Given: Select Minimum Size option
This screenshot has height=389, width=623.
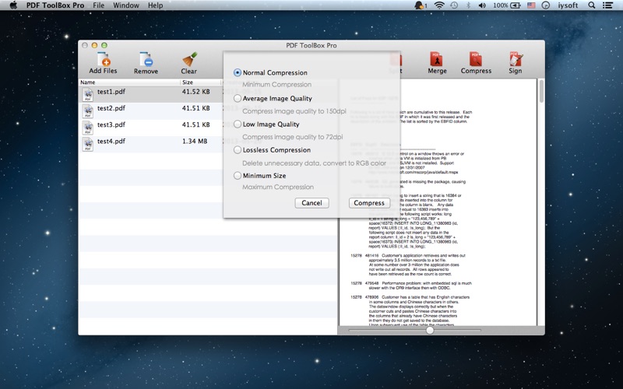Looking at the screenshot, I should (x=238, y=176).
